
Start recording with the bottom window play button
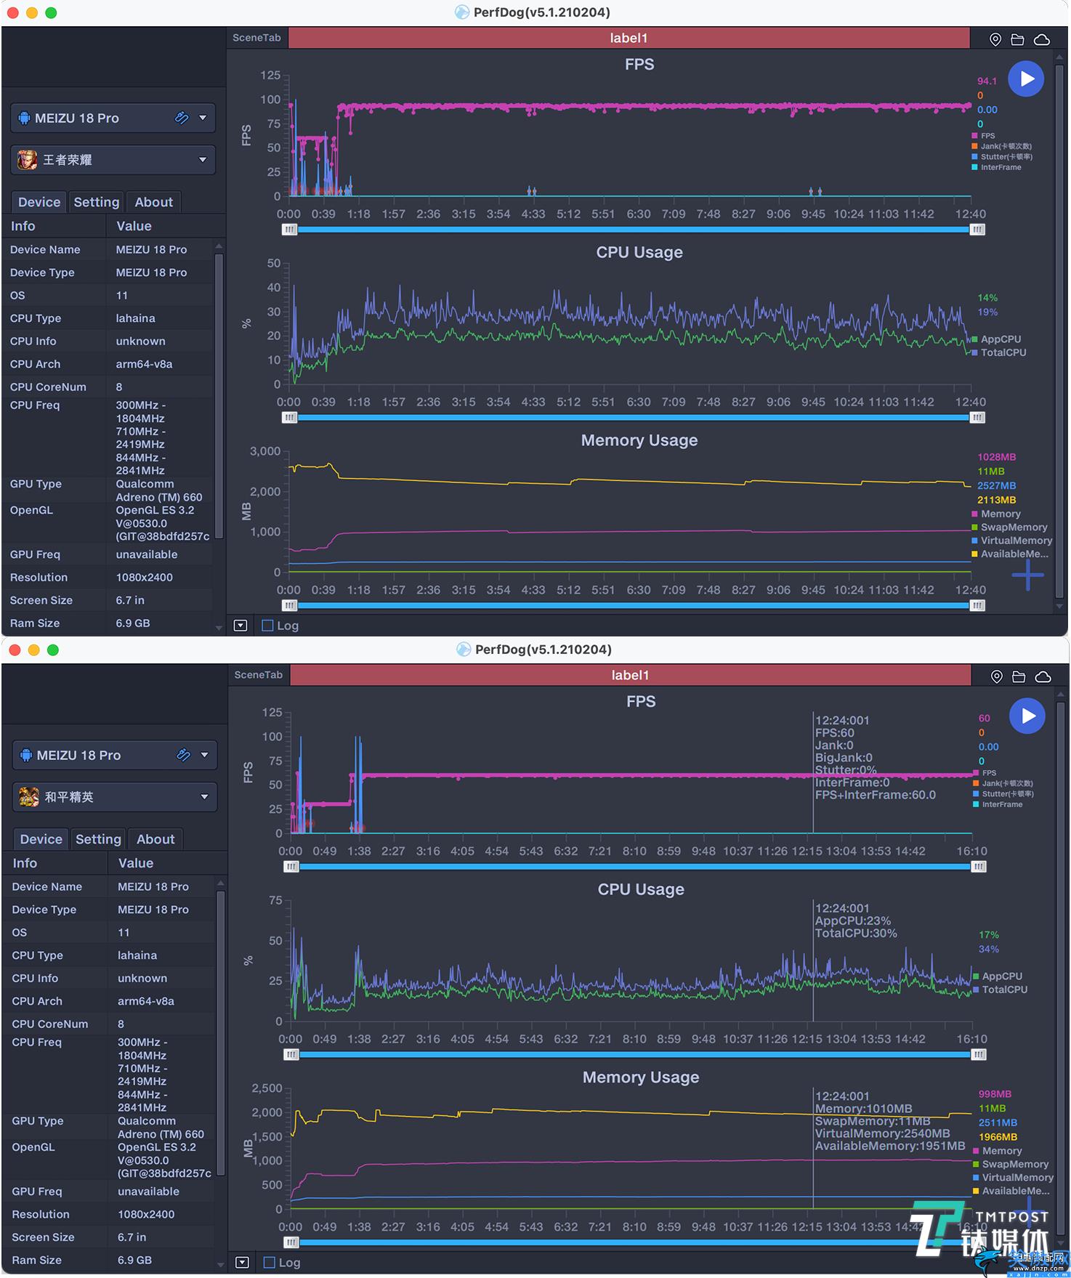(1027, 716)
